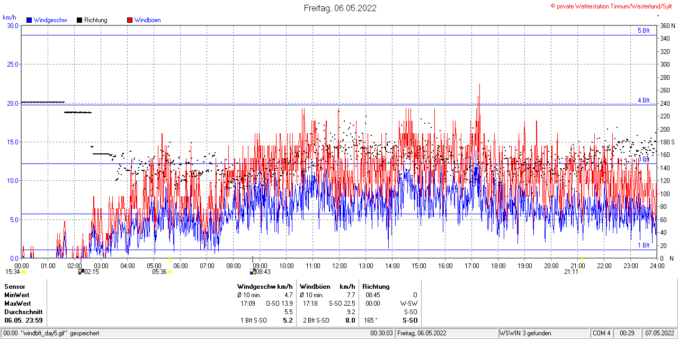This screenshot has height=339, width=678.
Task: Click the km/h axis unit label
Action: point(10,17)
